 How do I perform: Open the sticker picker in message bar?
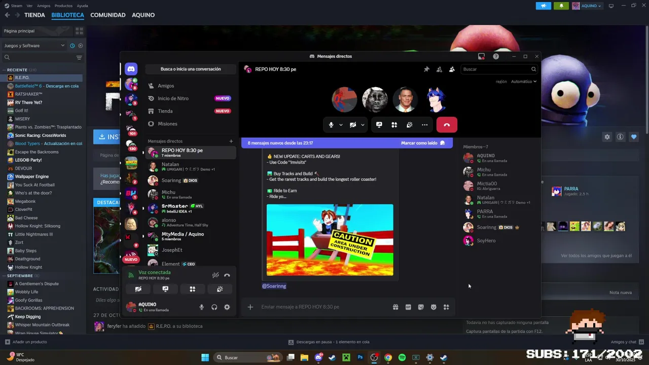(x=421, y=307)
